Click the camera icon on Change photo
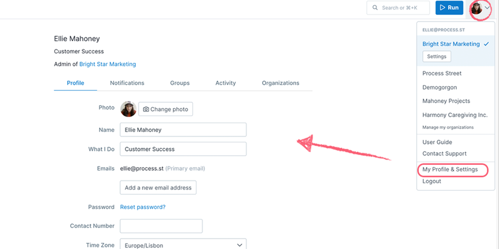 [146, 109]
